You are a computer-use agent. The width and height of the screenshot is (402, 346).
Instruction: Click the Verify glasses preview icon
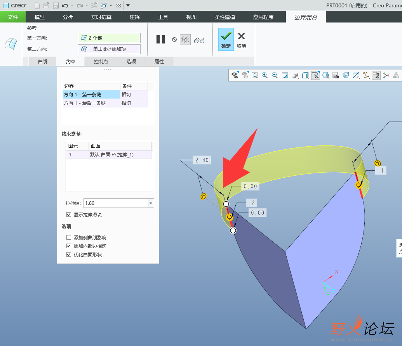199,40
